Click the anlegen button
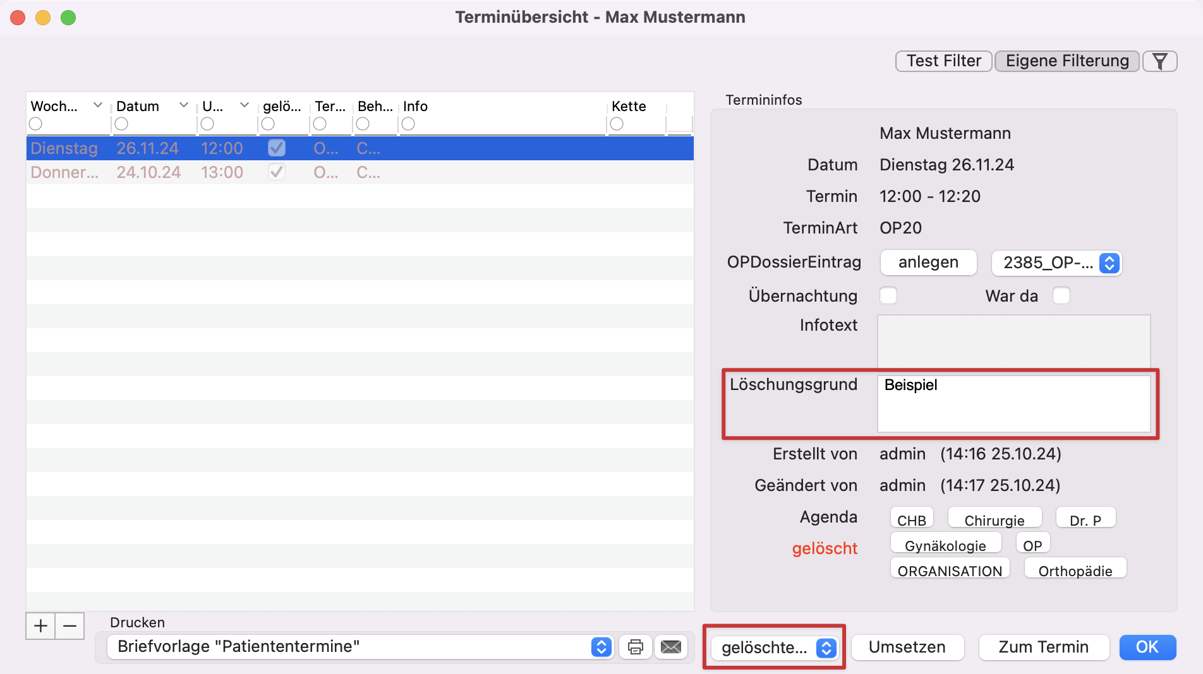 [x=928, y=263]
